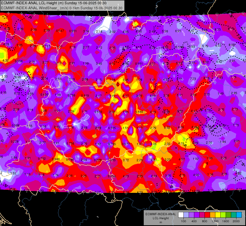Select the light violet legend swatch left of 400
The image size is (246, 226).
click(x=191, y=215)
